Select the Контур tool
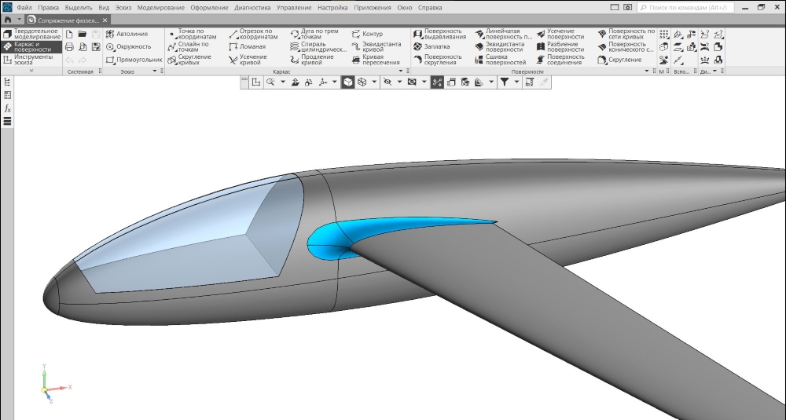This screenshot has width=786, height=420. tap(367, 34)
